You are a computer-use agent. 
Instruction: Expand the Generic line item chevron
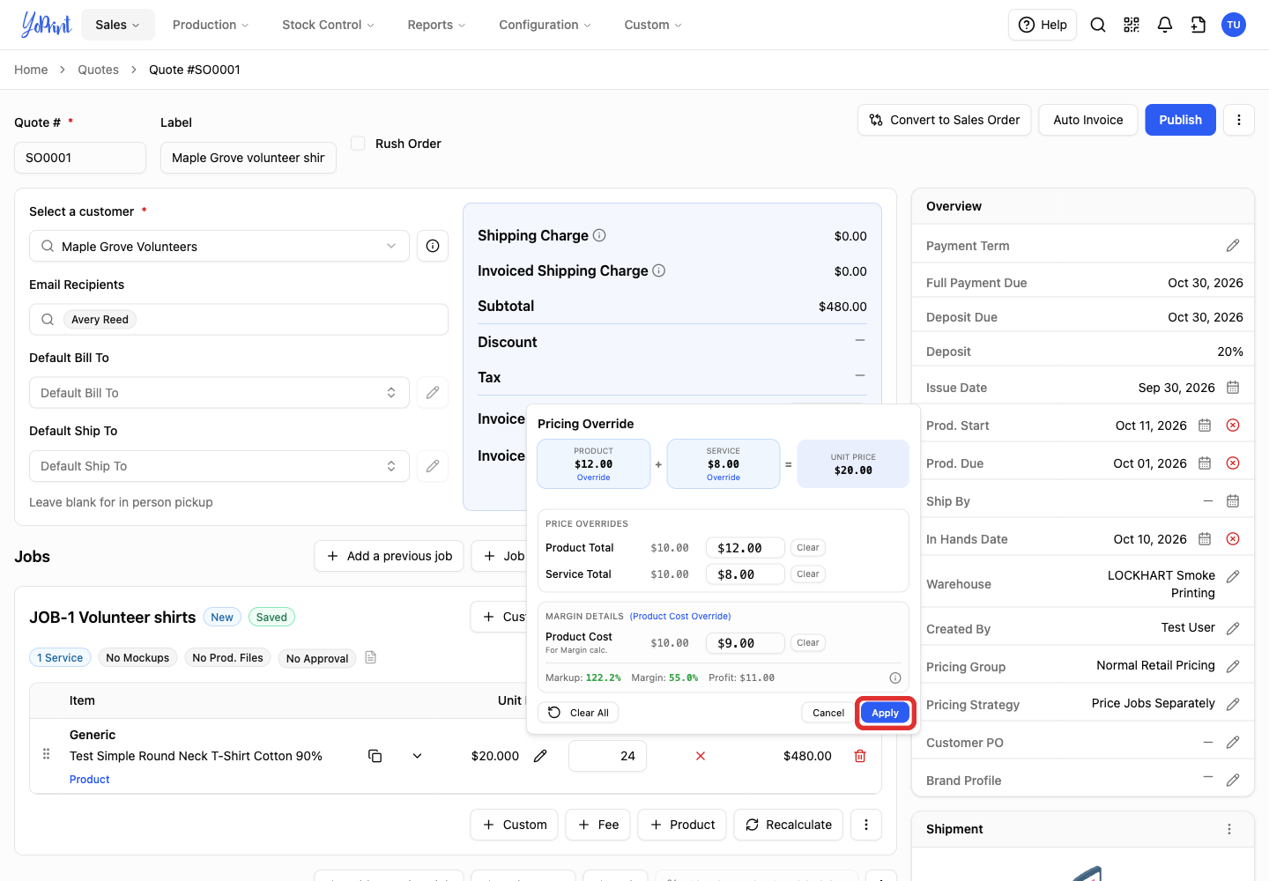coord(417,756)
